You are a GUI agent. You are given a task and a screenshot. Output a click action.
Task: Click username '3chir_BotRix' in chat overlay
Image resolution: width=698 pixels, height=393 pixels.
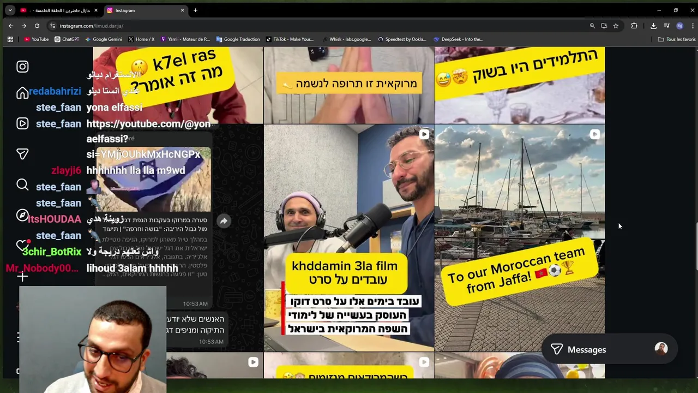(x=52, y=252)
